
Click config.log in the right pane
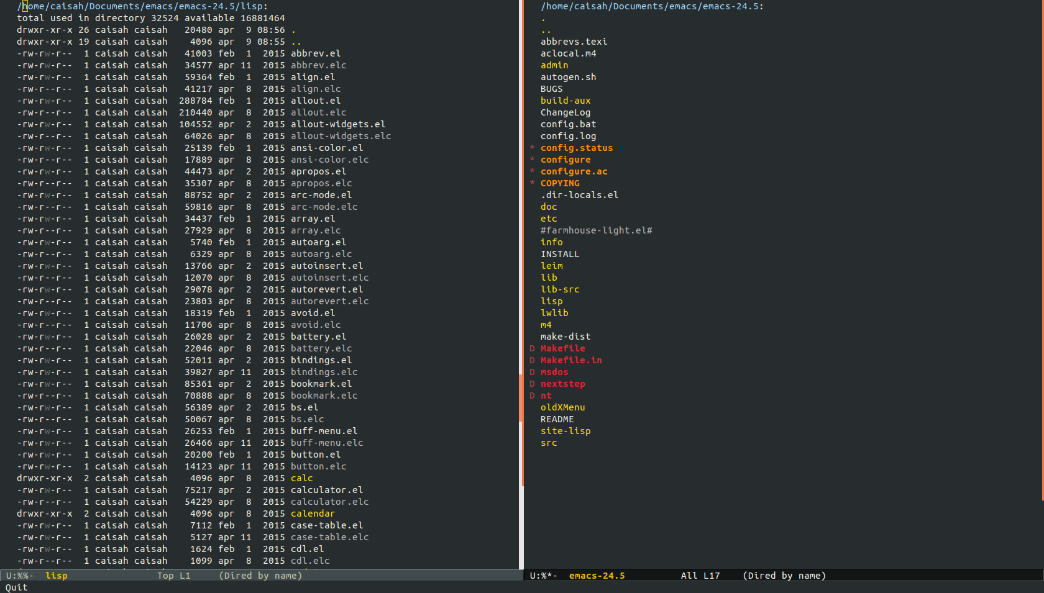(568, 136)
